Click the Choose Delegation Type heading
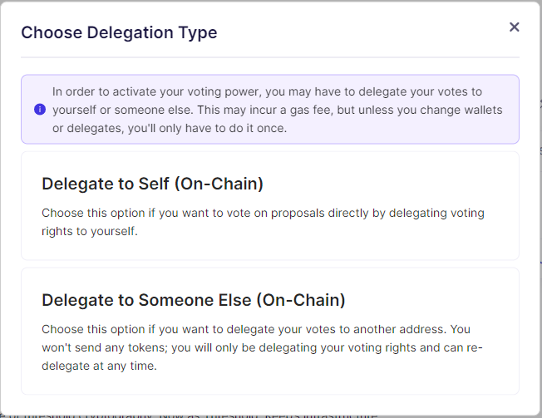The image size is (542, 418). pyautogui.click(x=119, y=32)
